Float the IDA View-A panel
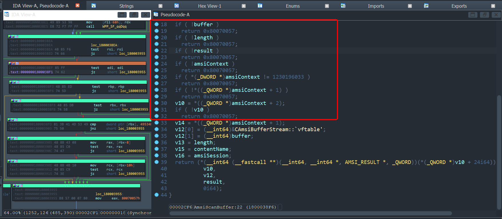This screenshot has height=219, width=502. click(x=134, y=15)
